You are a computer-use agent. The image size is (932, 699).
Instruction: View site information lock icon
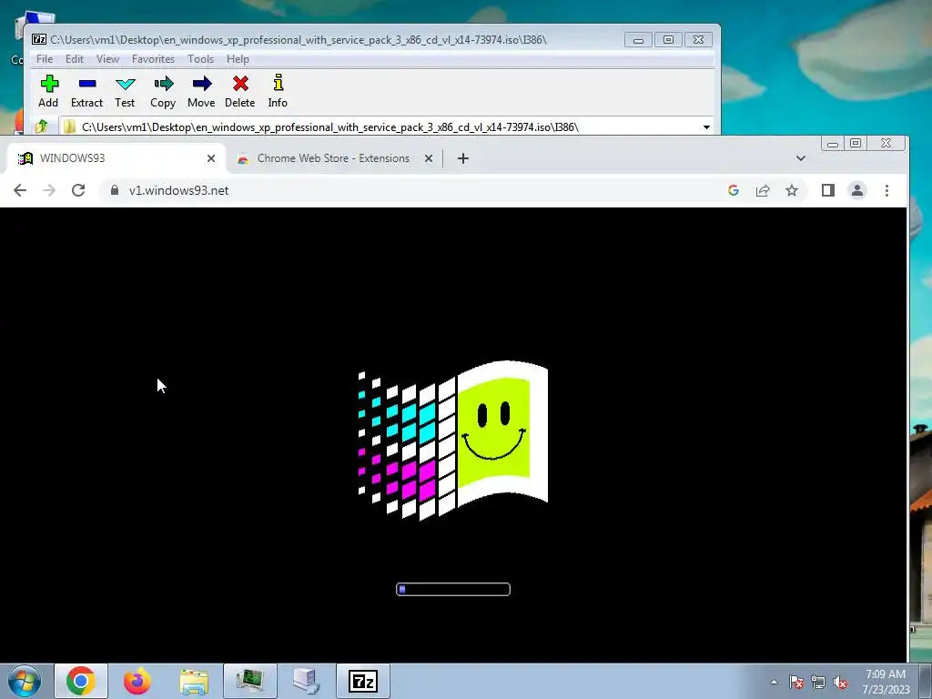point(115,190)
